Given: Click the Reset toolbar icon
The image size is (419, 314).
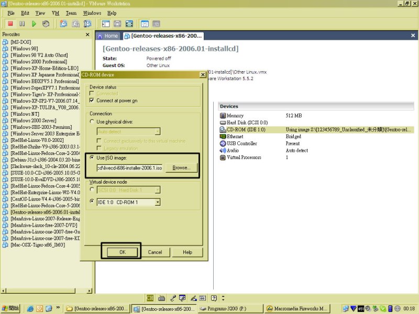Looking at the screenshot, I should [x=46, y=24].
